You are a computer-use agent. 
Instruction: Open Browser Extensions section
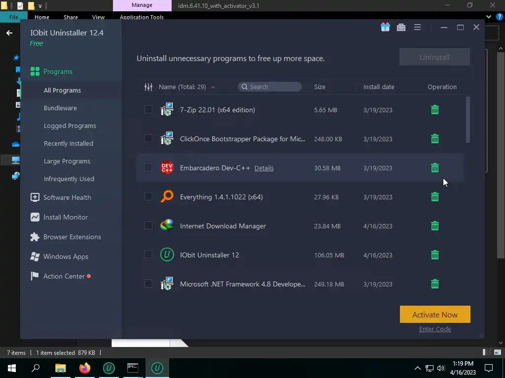(66, 237)
